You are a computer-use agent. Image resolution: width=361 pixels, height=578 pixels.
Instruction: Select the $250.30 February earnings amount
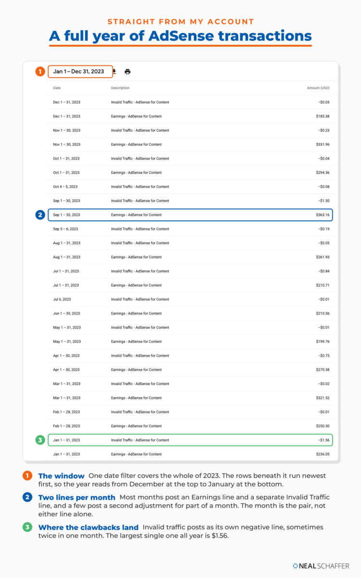(x=323, y=426)
